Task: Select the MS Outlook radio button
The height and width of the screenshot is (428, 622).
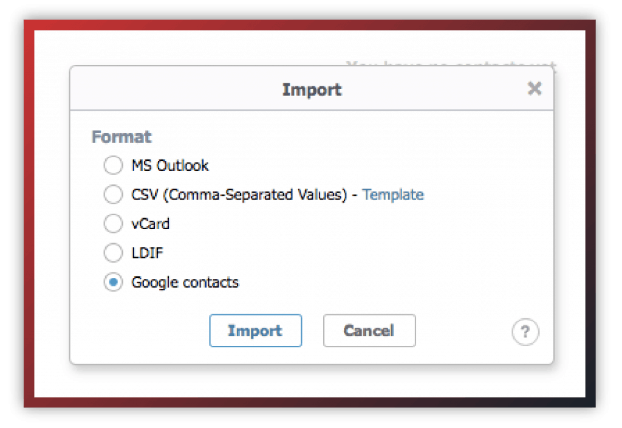Action: [113, 165]
